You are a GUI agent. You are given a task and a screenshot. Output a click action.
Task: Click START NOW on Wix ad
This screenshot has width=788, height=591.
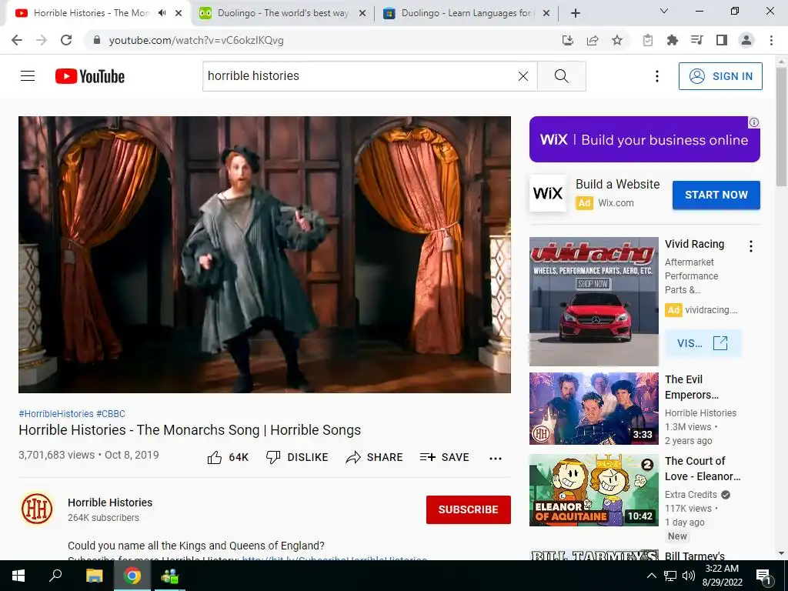[716, 195]
